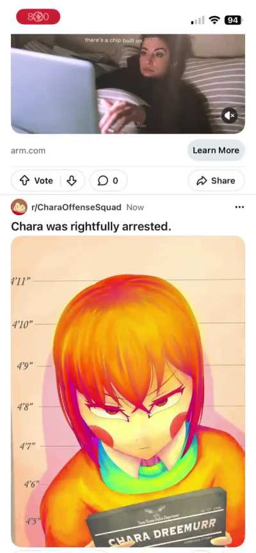Screen dimensions: 256x553
Task: Open post titled Chara was rightfully arrested
Action: tap(92, 227)
